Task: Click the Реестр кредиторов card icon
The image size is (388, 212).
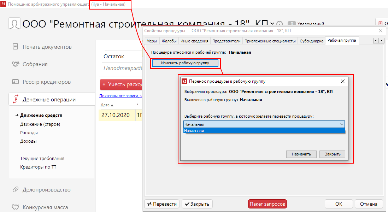Action: (x=15, y=82)
